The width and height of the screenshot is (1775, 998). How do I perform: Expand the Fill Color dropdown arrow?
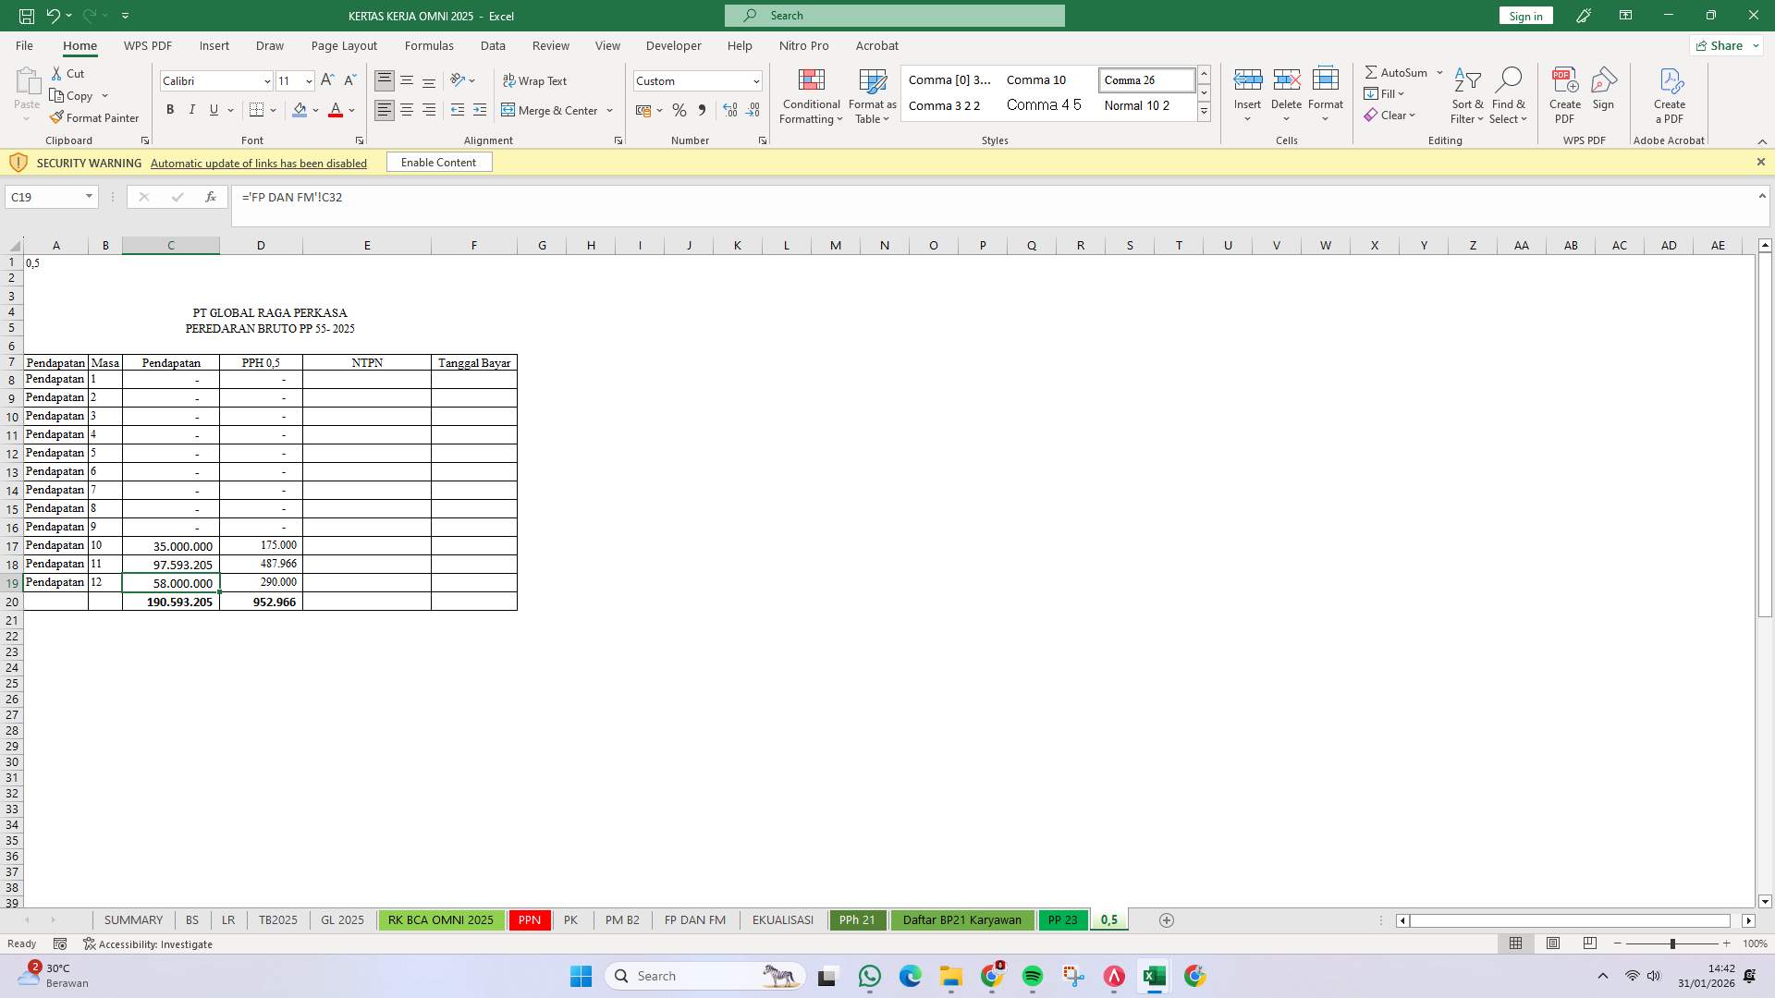[315, 111]
